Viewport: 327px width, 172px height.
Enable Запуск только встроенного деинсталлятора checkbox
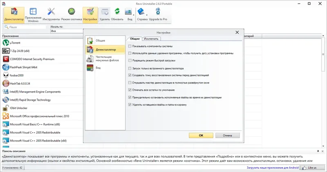click(130, 68)
